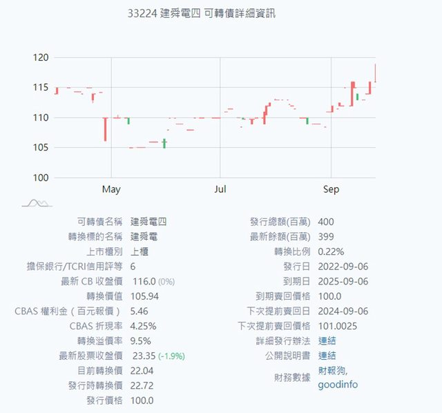Image resolution: width=442 pixels, height=413 pixels.
Task: Click the 下次提前賣回價格 value 101.0025
Action: coord(340,326)
